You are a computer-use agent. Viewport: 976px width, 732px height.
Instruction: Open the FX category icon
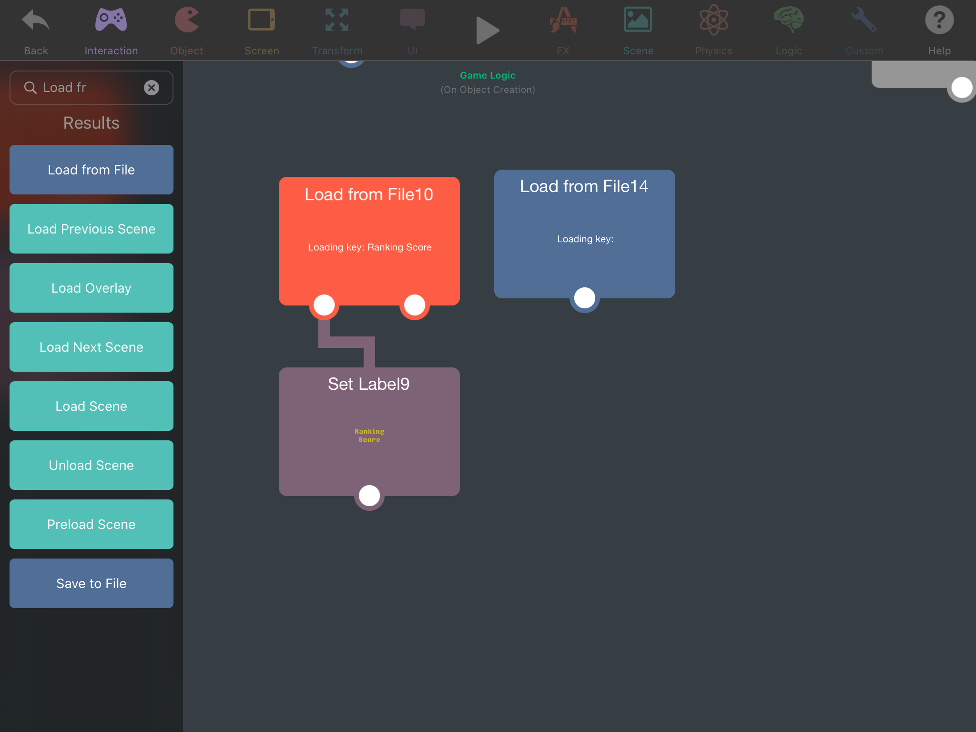563,21
